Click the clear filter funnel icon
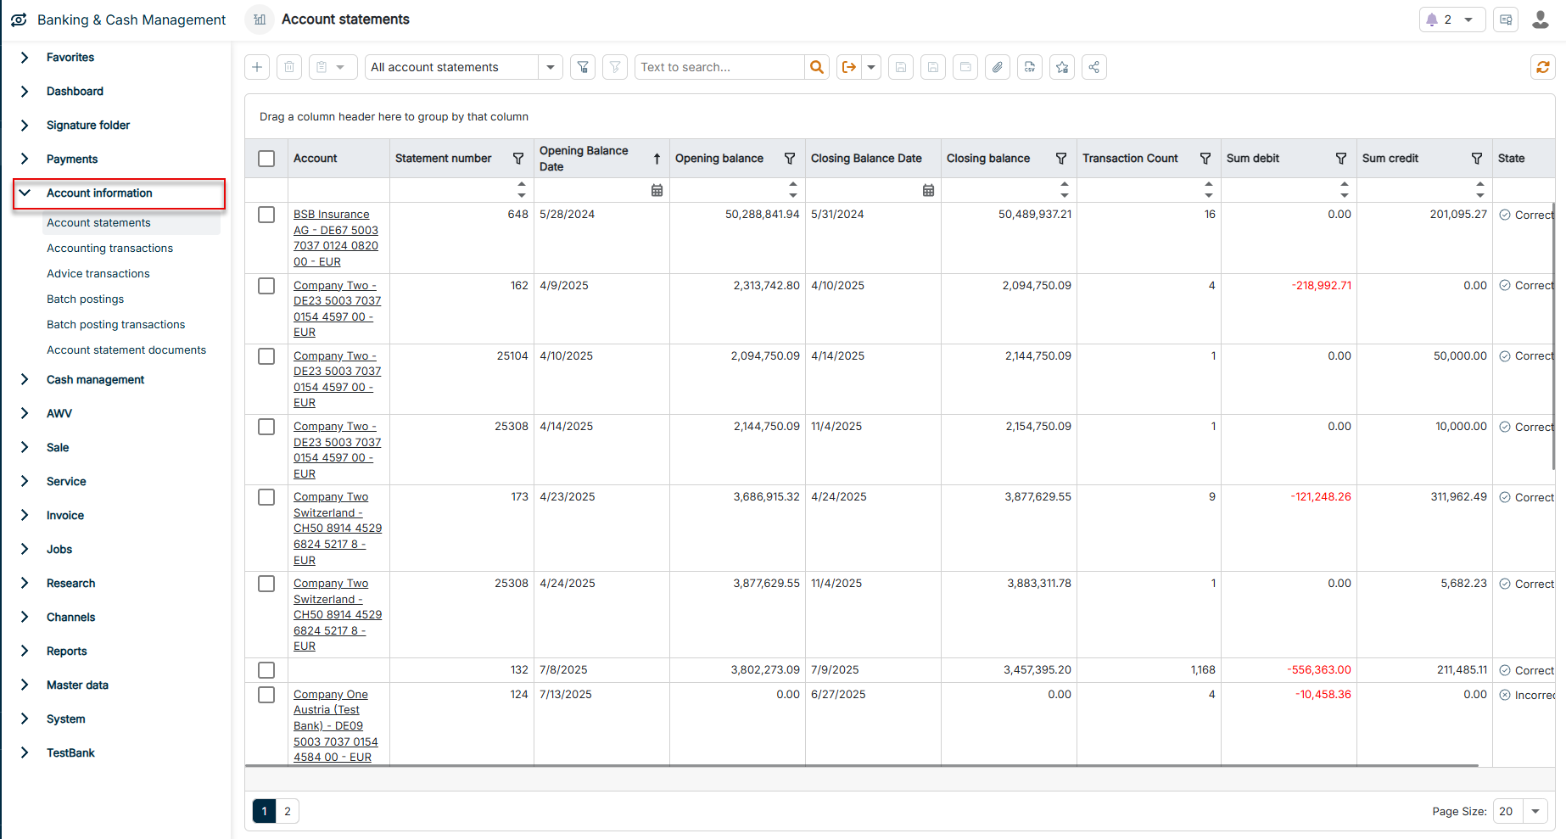The width and height of the screenshot is (1566, 839). coord(615,67)
